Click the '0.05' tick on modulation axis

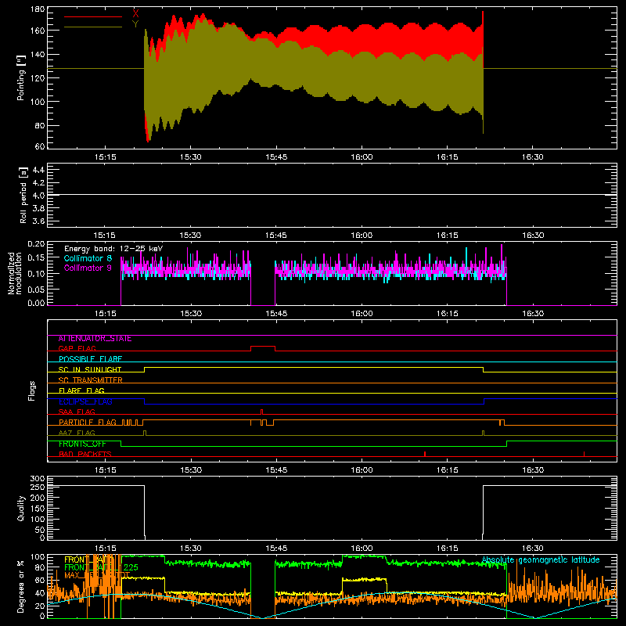tap(36, 289)
